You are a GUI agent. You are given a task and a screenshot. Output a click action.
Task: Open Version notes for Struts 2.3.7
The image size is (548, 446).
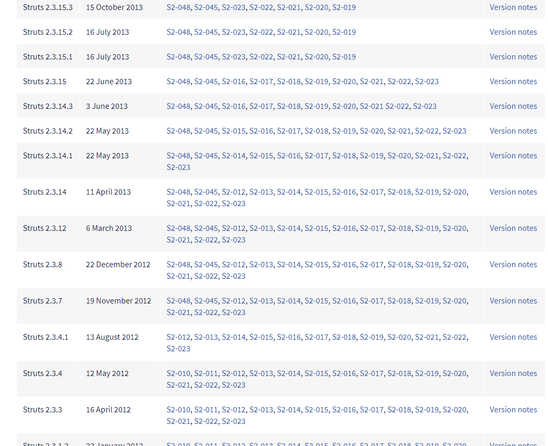[513, 301]
